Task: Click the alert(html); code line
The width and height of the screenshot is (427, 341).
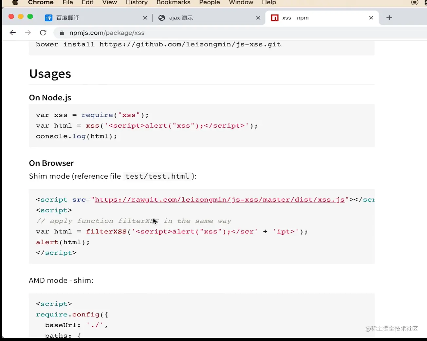Action: 63,242
